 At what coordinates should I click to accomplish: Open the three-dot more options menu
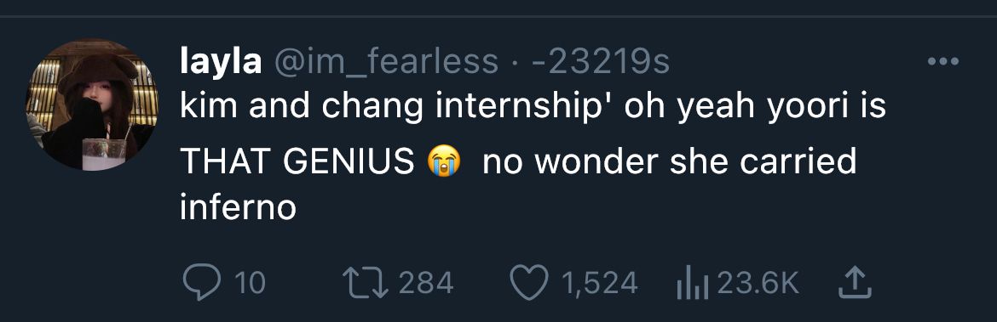pos(943,61)
